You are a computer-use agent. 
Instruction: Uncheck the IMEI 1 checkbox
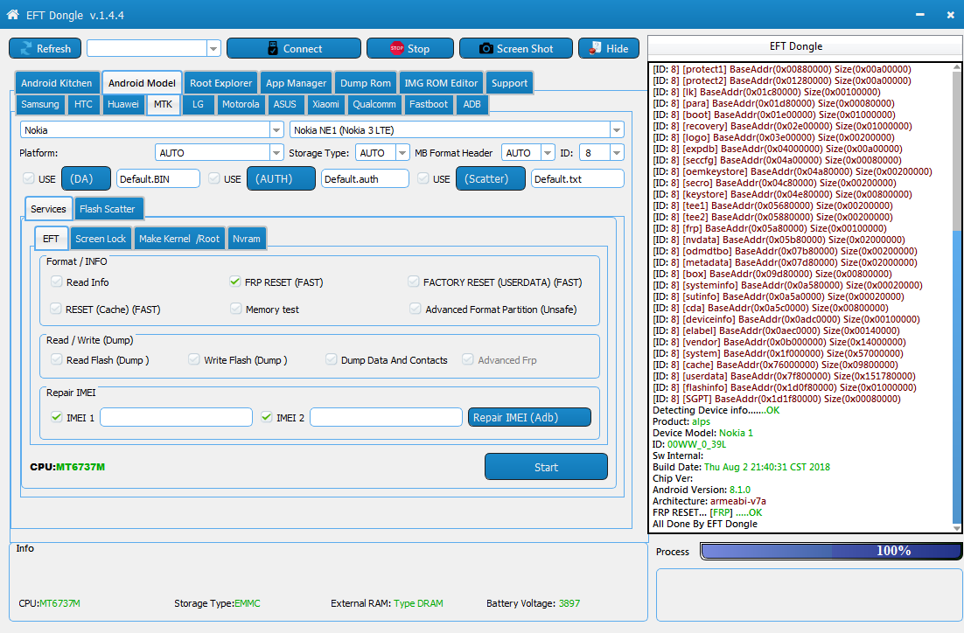click(57, 418)
